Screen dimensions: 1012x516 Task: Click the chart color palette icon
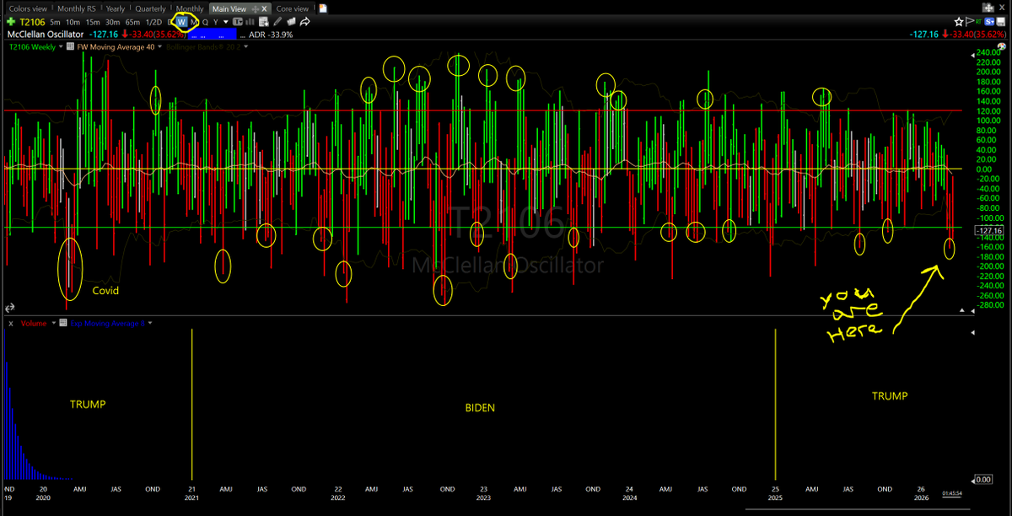[x=1002, y=46]
